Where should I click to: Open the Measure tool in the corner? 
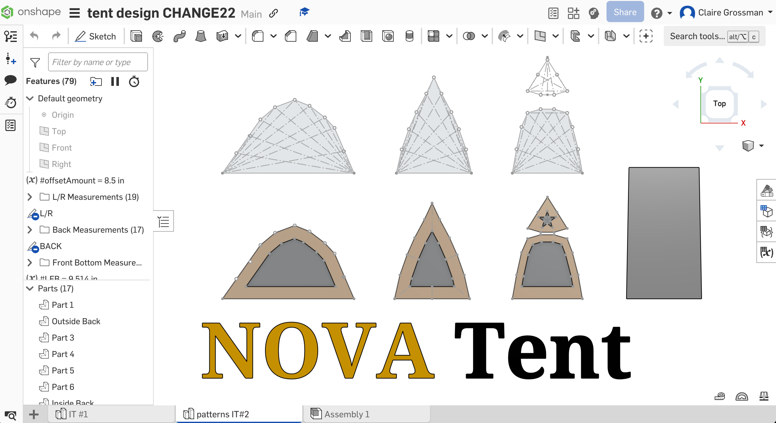click(720, 396)
